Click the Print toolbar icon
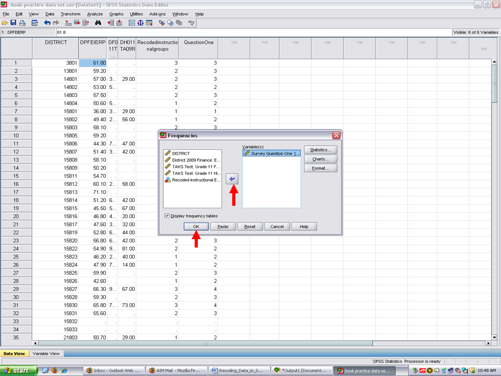501x376 pixels. pyautogui.click(x=22, y=23)
